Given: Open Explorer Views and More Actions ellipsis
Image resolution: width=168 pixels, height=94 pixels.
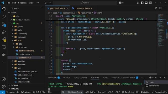Looking at the screenshot, I should [41, 8].
